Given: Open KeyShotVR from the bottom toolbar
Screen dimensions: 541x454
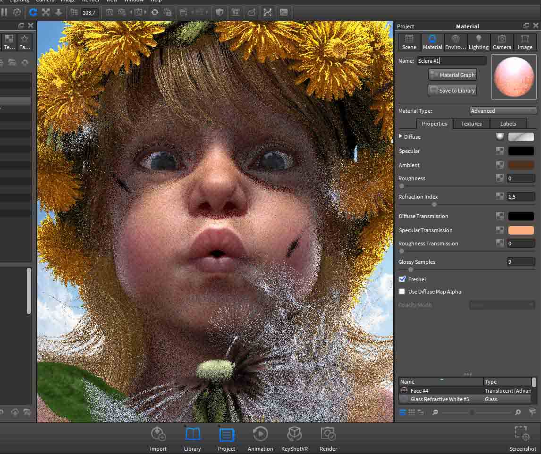Looking at the screenshot, I should tap(294, 439).
